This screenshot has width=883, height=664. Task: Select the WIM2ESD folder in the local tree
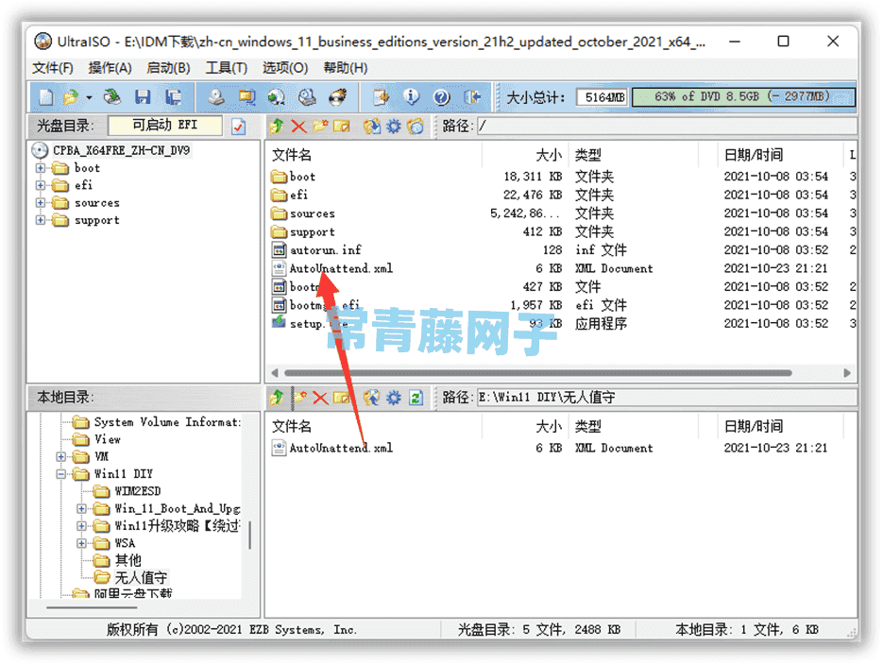click(137, 491)
